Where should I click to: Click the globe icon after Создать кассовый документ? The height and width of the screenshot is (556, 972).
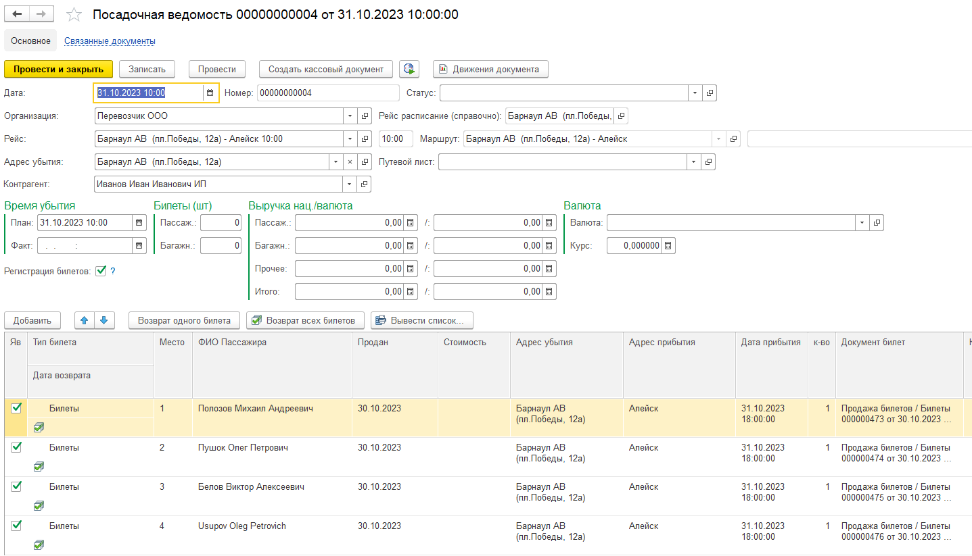tap(409, 69)
